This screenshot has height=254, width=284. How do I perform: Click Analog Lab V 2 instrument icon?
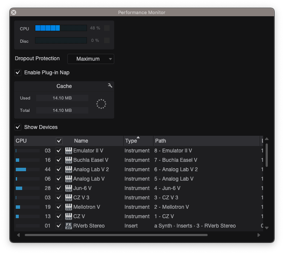pyautogui.click(x=69, y=169)
